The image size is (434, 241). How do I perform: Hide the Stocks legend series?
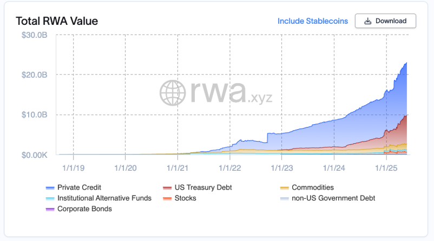185,198
